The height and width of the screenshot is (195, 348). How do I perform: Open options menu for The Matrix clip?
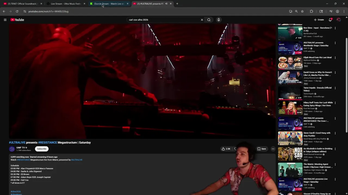pos(335,164)
